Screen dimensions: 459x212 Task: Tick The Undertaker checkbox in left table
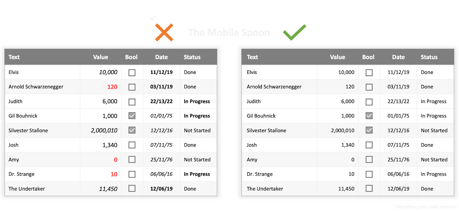click(x=132, y=189)
